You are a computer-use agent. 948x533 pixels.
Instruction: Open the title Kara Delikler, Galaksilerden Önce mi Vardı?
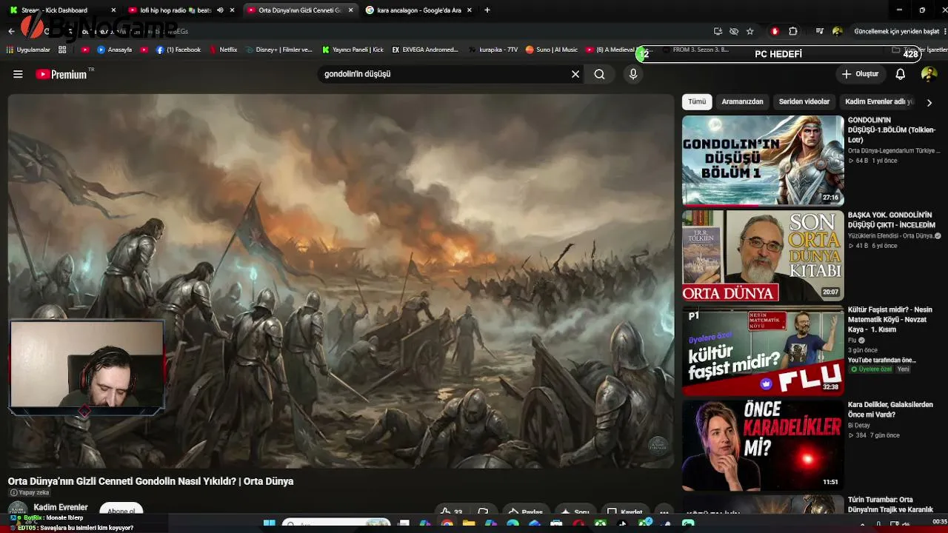pos(890,410)
